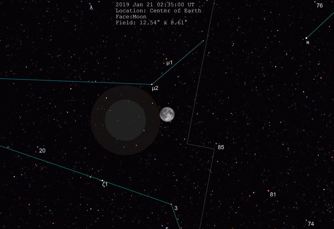Select the star λ at the top left
This screenshot has height=229, width=334.
coord(90,4)
